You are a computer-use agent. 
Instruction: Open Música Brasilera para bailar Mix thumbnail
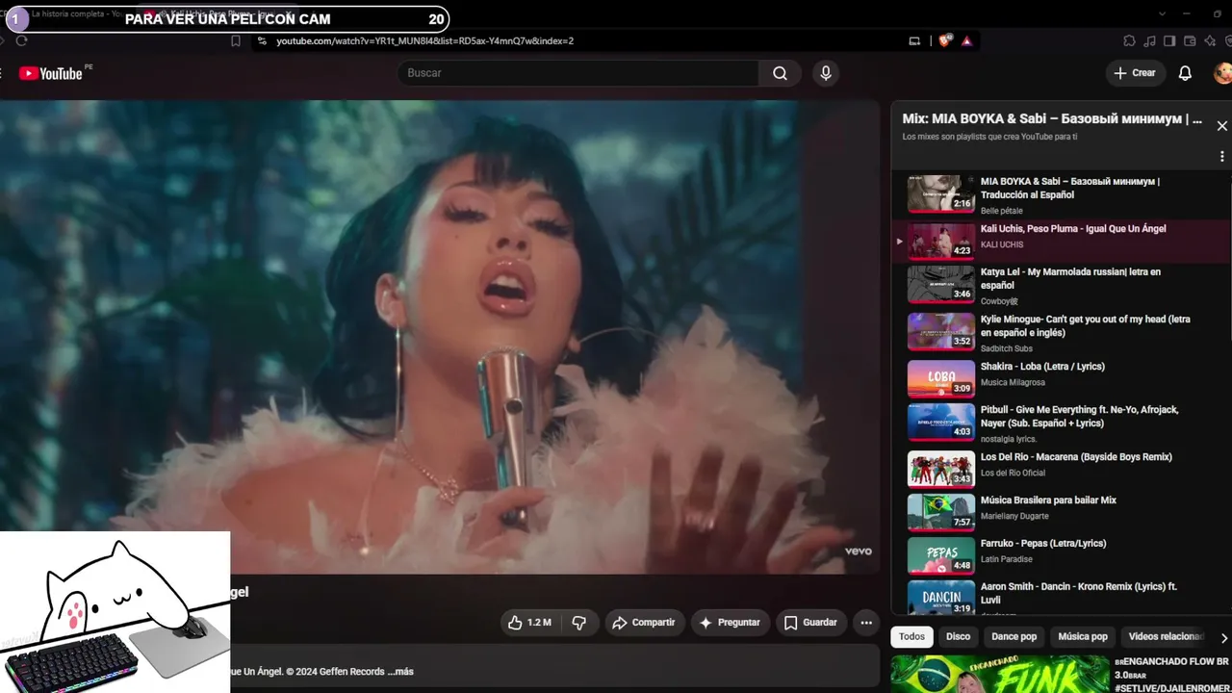941,512
